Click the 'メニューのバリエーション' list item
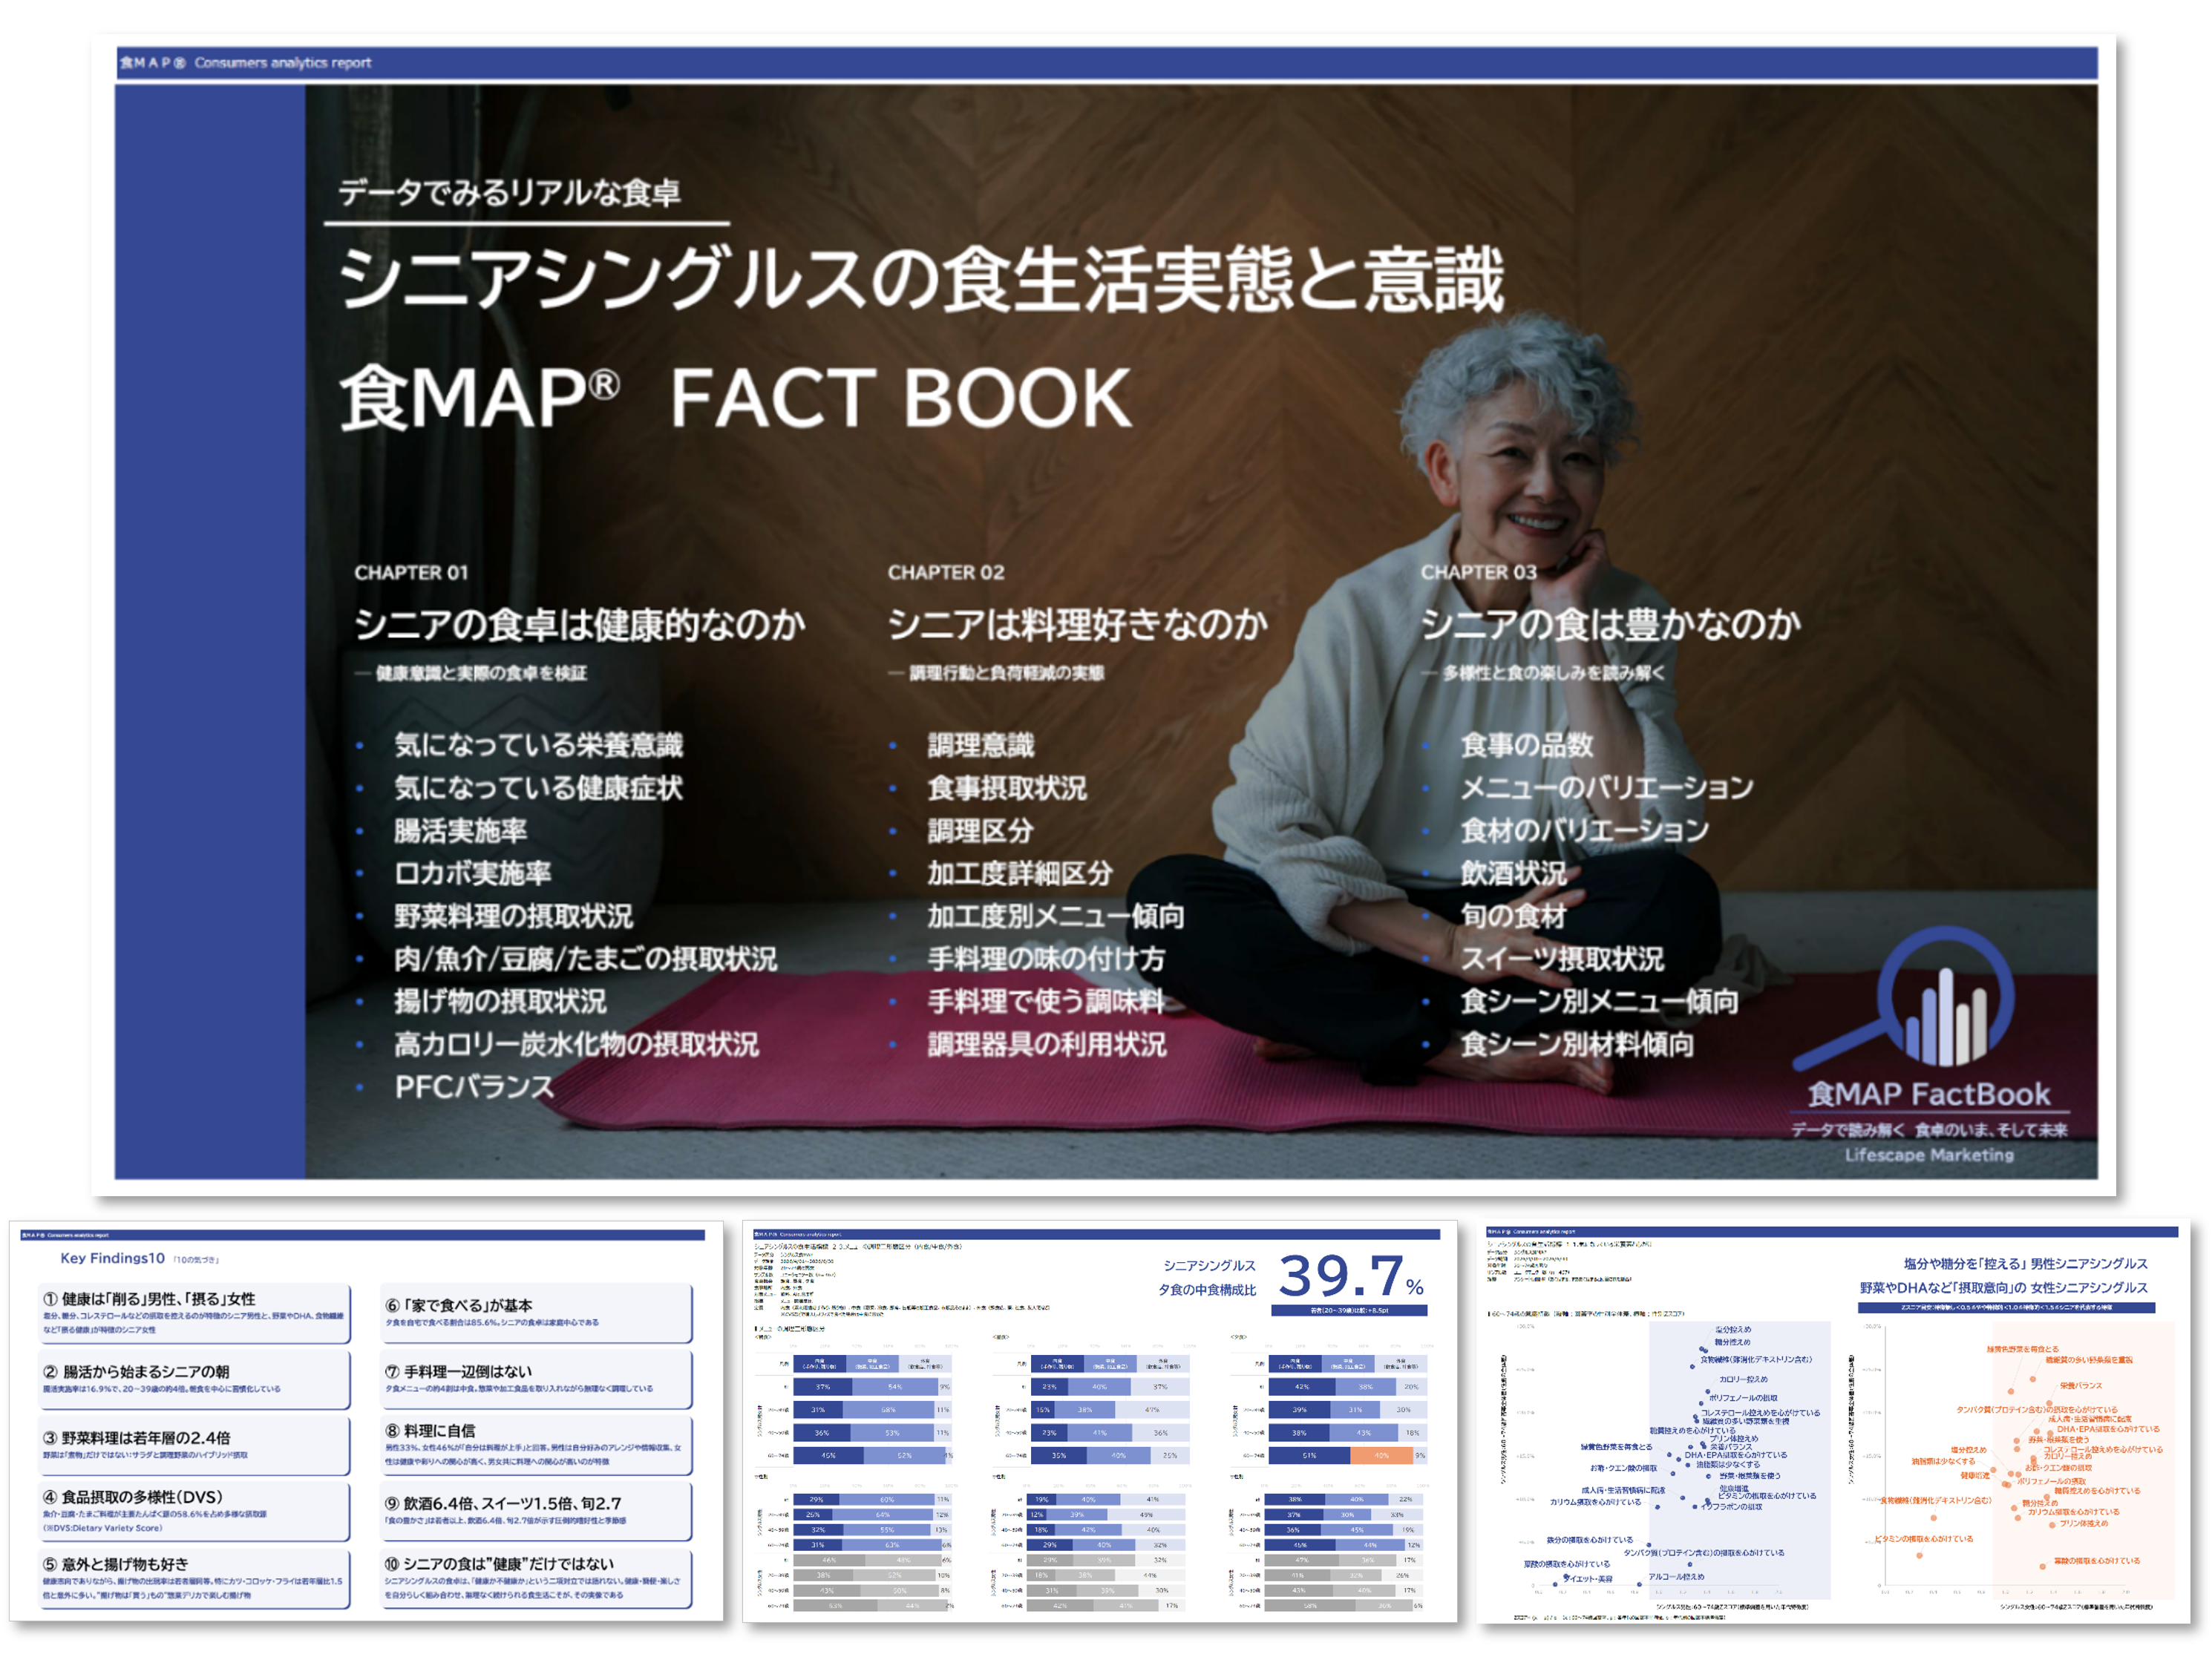Image resolution: width=2212 pixels, height=1657 pixels. [1607, 787]
